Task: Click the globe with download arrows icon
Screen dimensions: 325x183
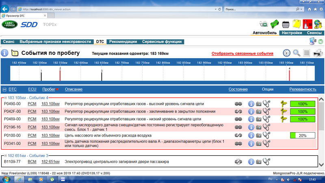Action: (x=318, y=24)
